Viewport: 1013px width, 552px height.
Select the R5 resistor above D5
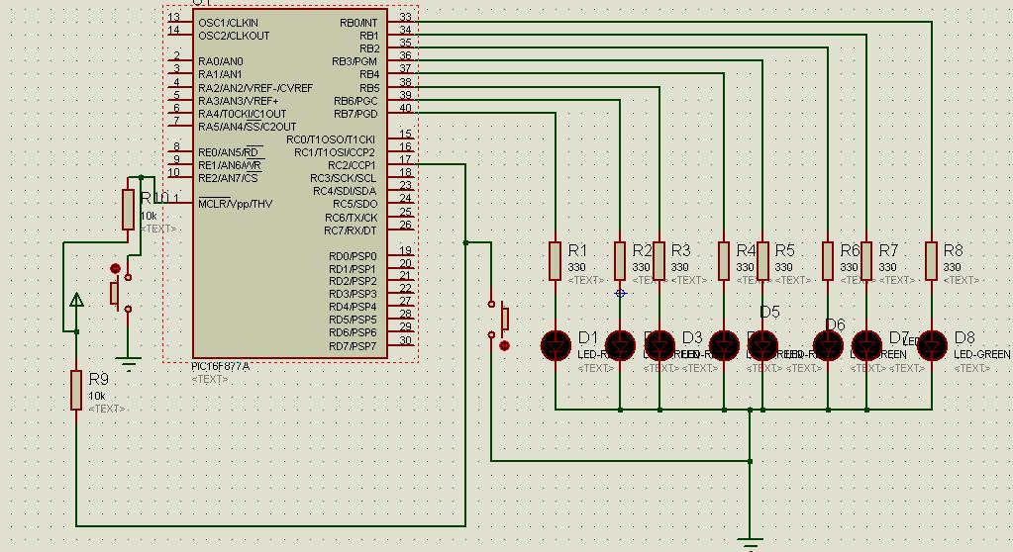point(762,260)
